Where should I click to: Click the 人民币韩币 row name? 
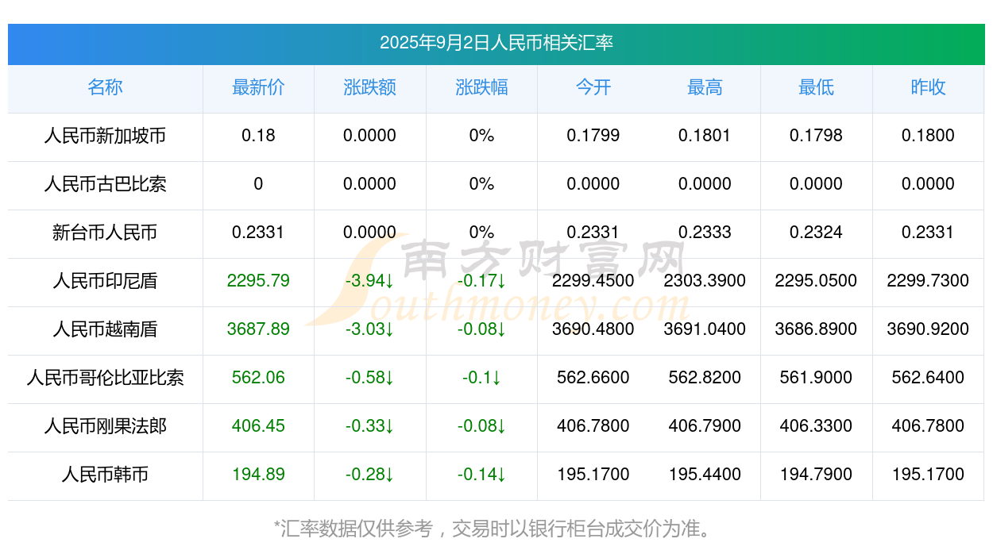tap(105, 475)
